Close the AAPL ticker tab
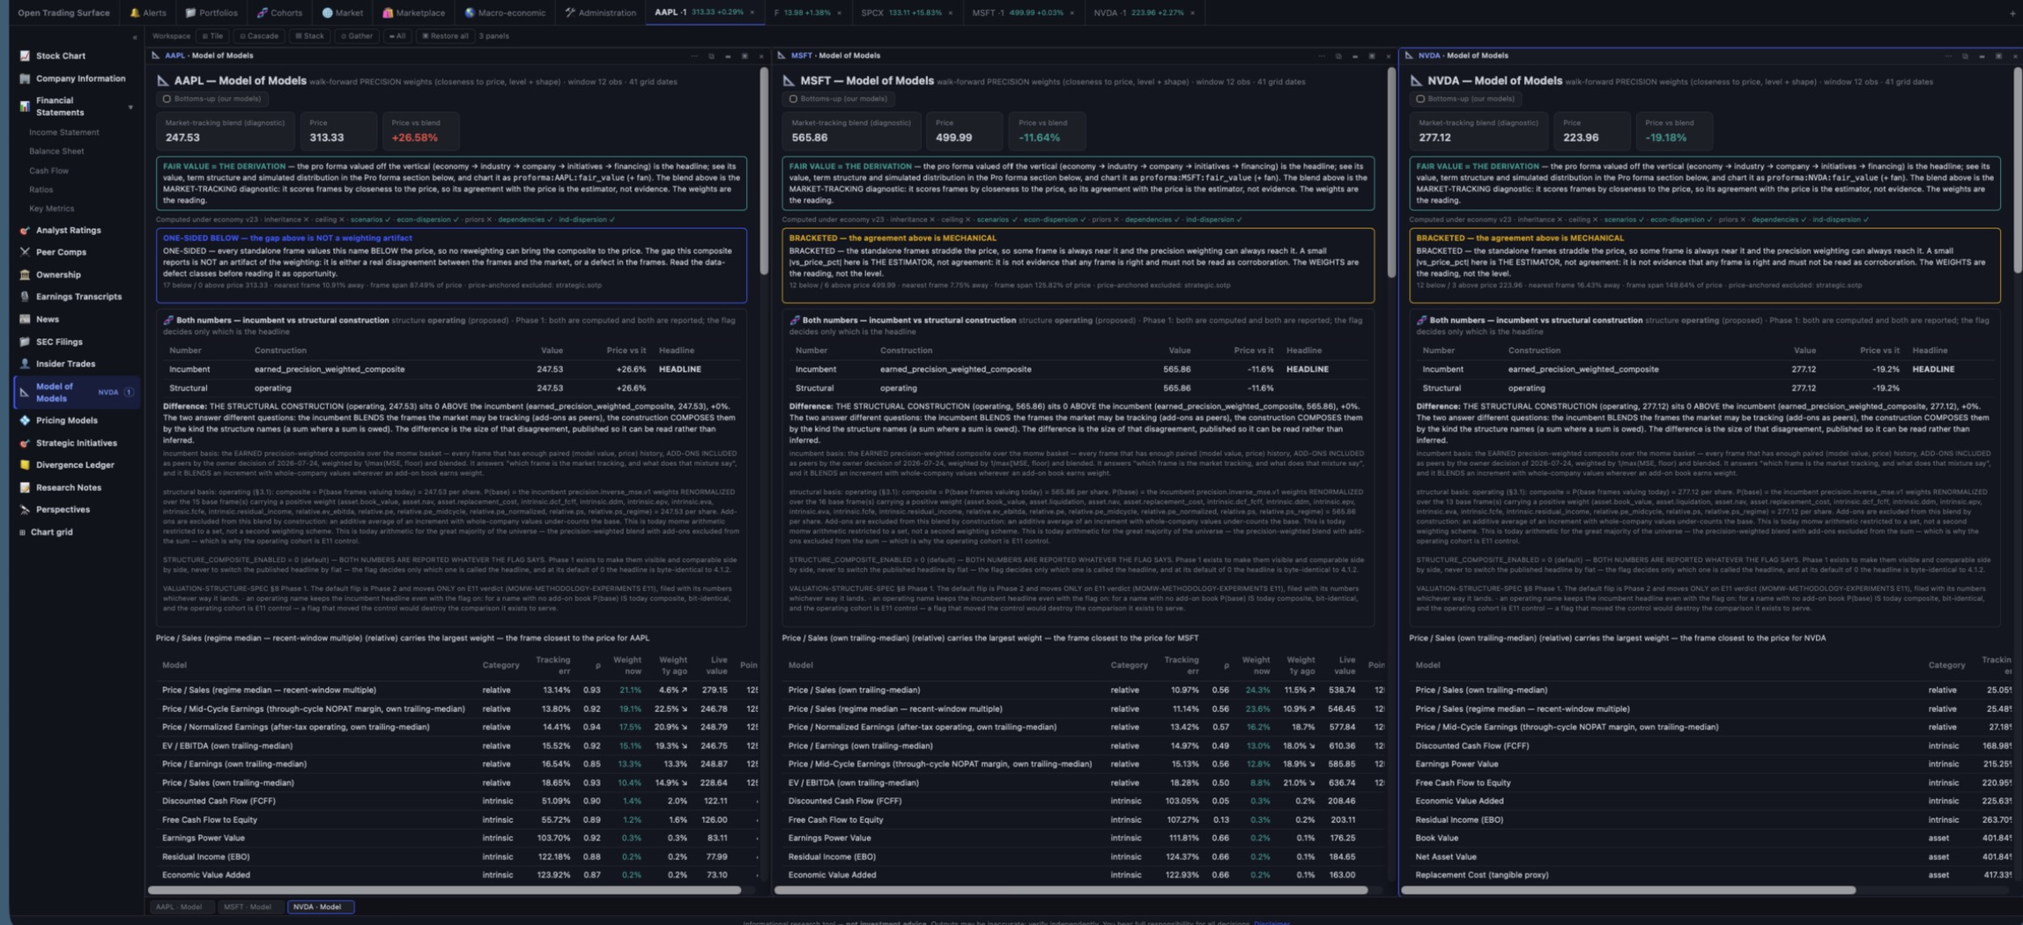Screen dimensions: 2023x925 point(752,12)
